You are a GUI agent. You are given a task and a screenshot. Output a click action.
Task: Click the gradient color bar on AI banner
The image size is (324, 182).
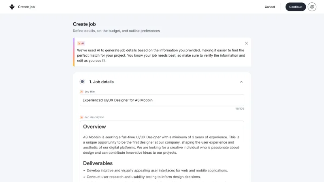74,52
